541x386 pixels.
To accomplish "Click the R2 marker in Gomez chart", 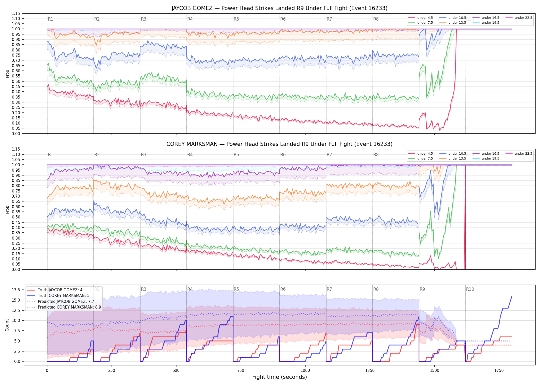I will click(x=97, y=19).
